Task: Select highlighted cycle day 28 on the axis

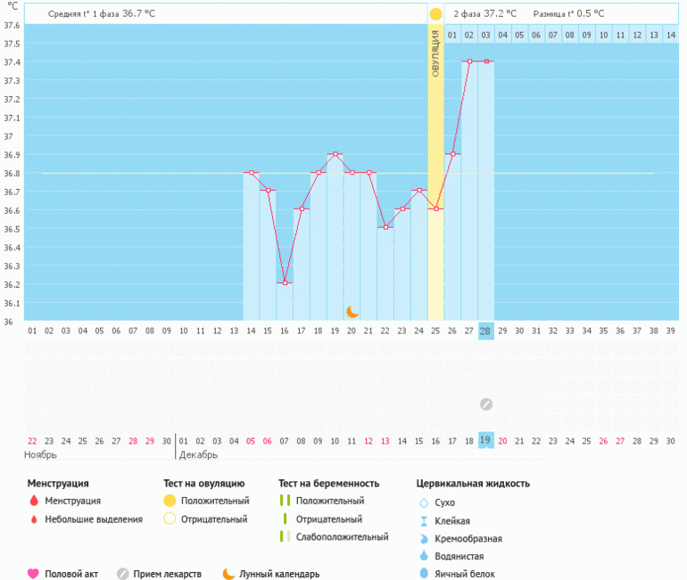Action: (x=485, y=331)
